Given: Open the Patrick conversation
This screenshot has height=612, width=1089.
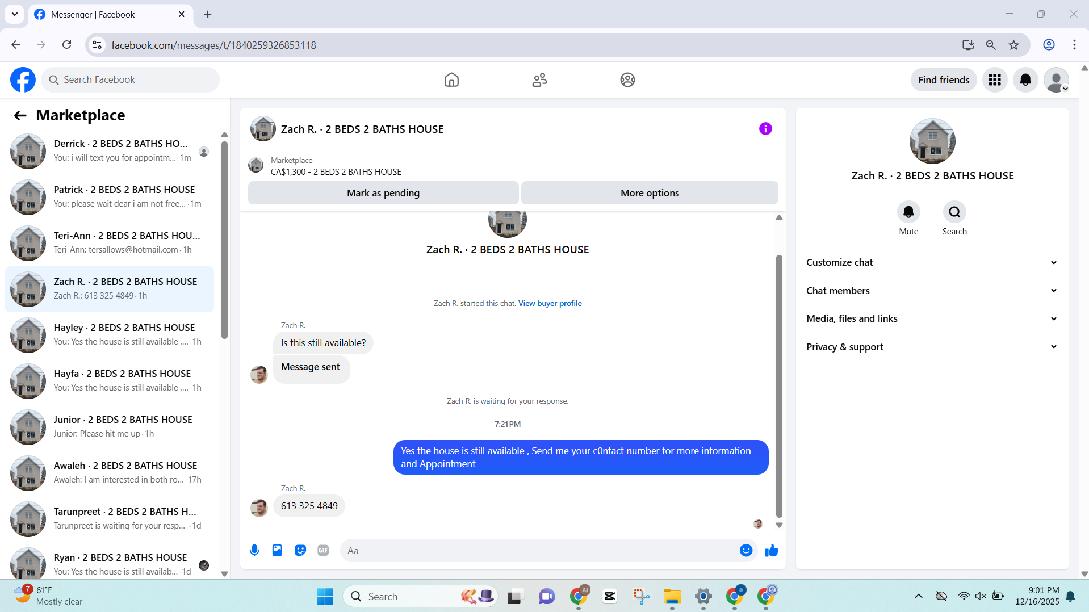Looking at the screenshot, I should (x=110, y=197).
